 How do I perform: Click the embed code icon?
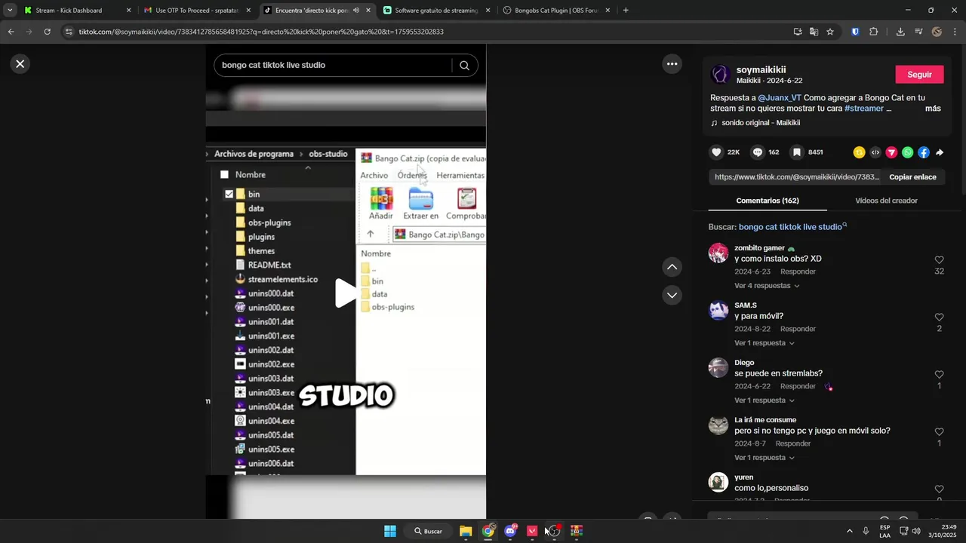pos(875,152)
